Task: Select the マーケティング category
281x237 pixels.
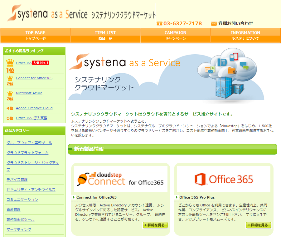Action: click(x=19, y=230)
